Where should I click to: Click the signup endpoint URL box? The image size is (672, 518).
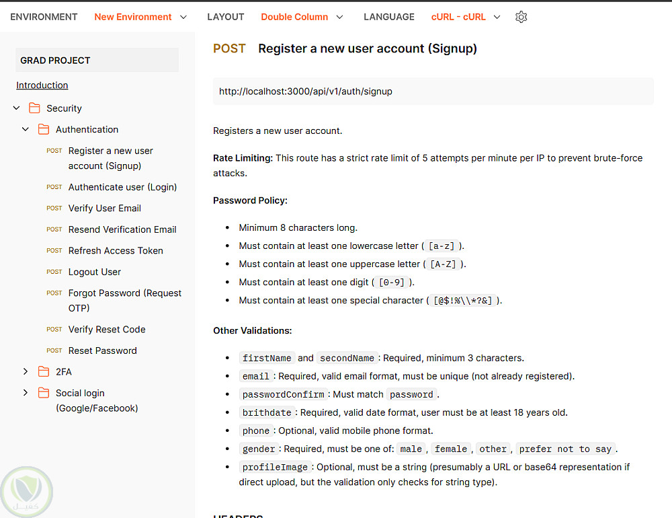click(x=433, y=91)
